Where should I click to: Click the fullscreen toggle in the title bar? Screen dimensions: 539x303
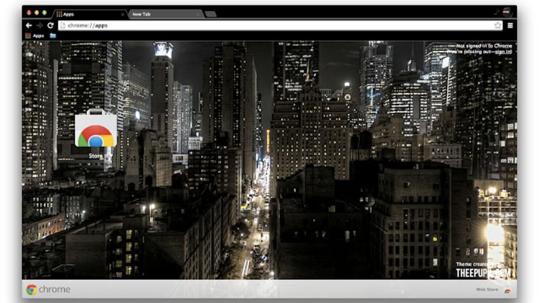click(x=496, y=12)
